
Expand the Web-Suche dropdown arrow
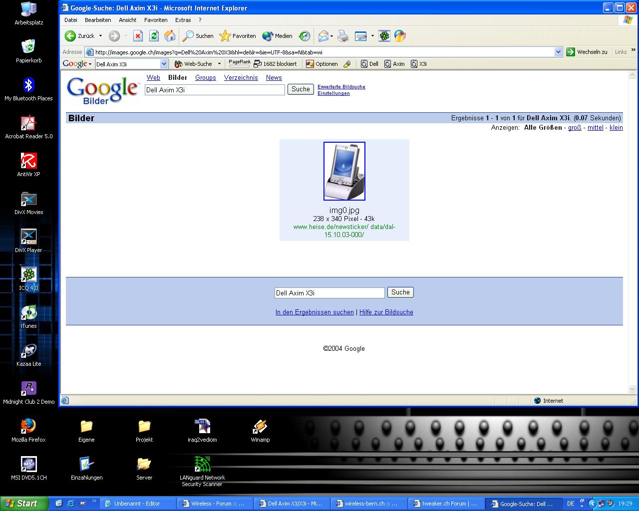pos(219,64)
